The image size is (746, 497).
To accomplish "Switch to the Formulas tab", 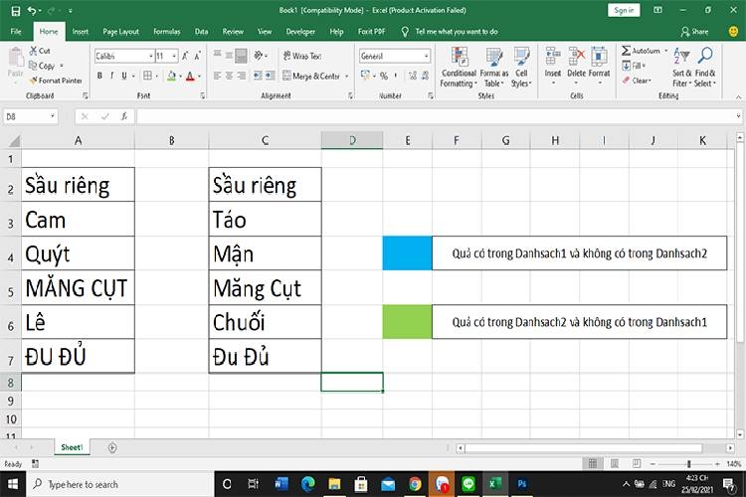I will (166, 32).
